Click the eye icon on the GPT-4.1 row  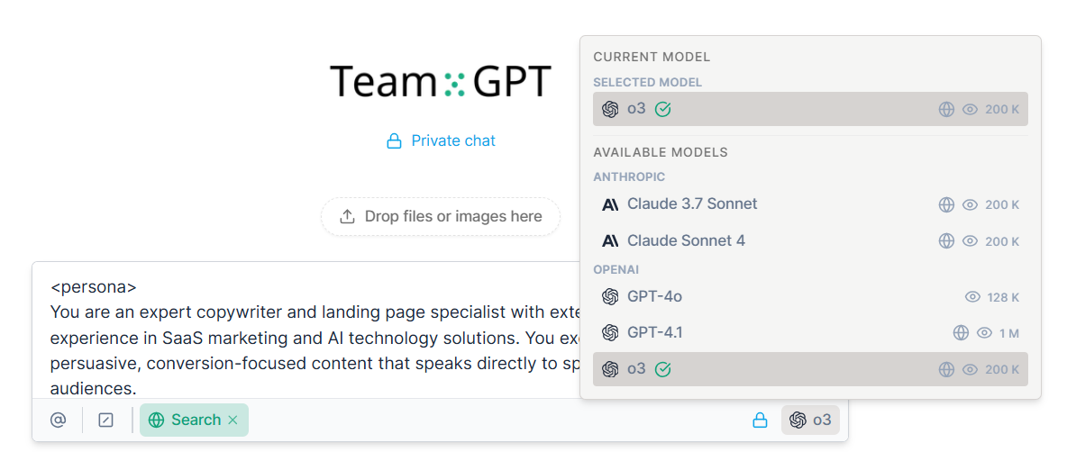[985, 332]
